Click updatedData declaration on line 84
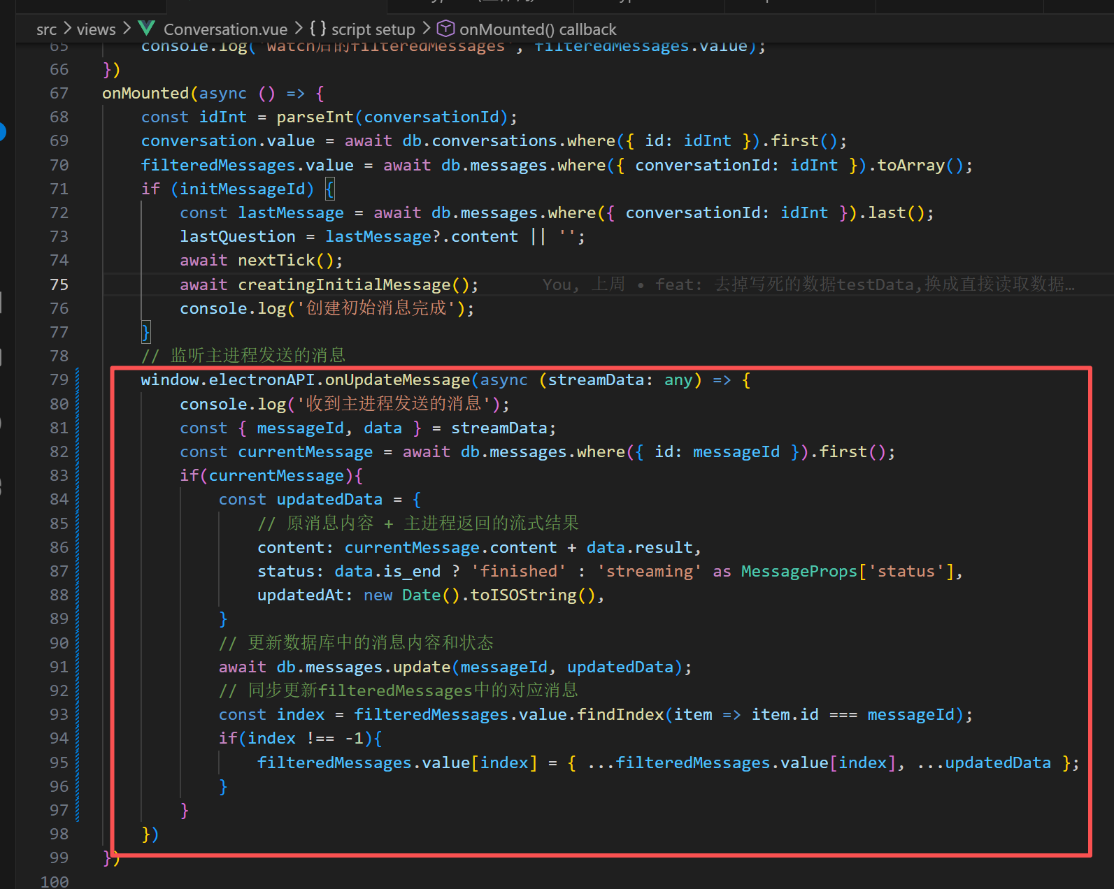1114x889 pixels. [329, 499]
